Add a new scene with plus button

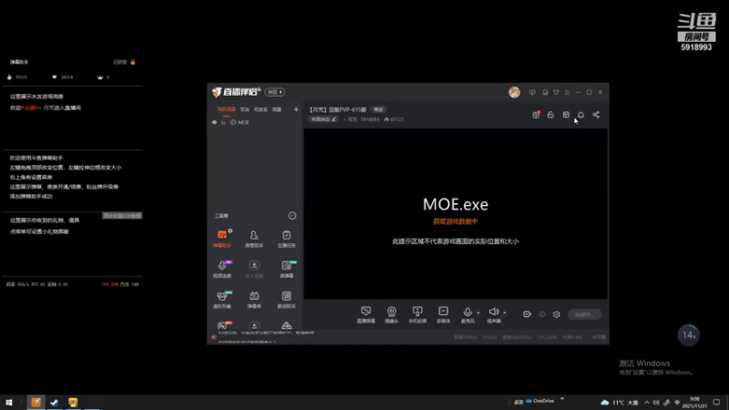pos(296,109)
